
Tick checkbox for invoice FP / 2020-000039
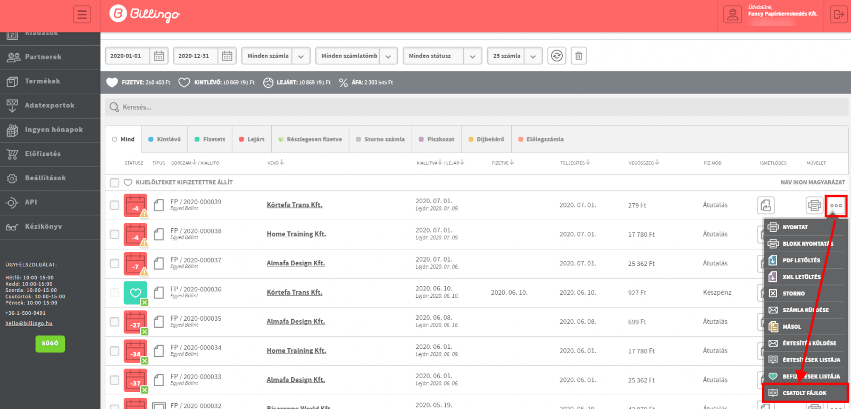click(114, 205)
